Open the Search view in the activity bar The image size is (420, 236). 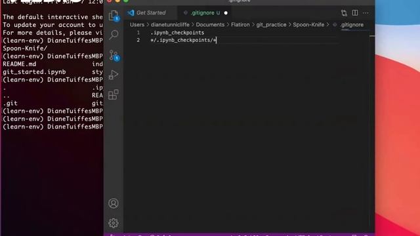point(114,35)
